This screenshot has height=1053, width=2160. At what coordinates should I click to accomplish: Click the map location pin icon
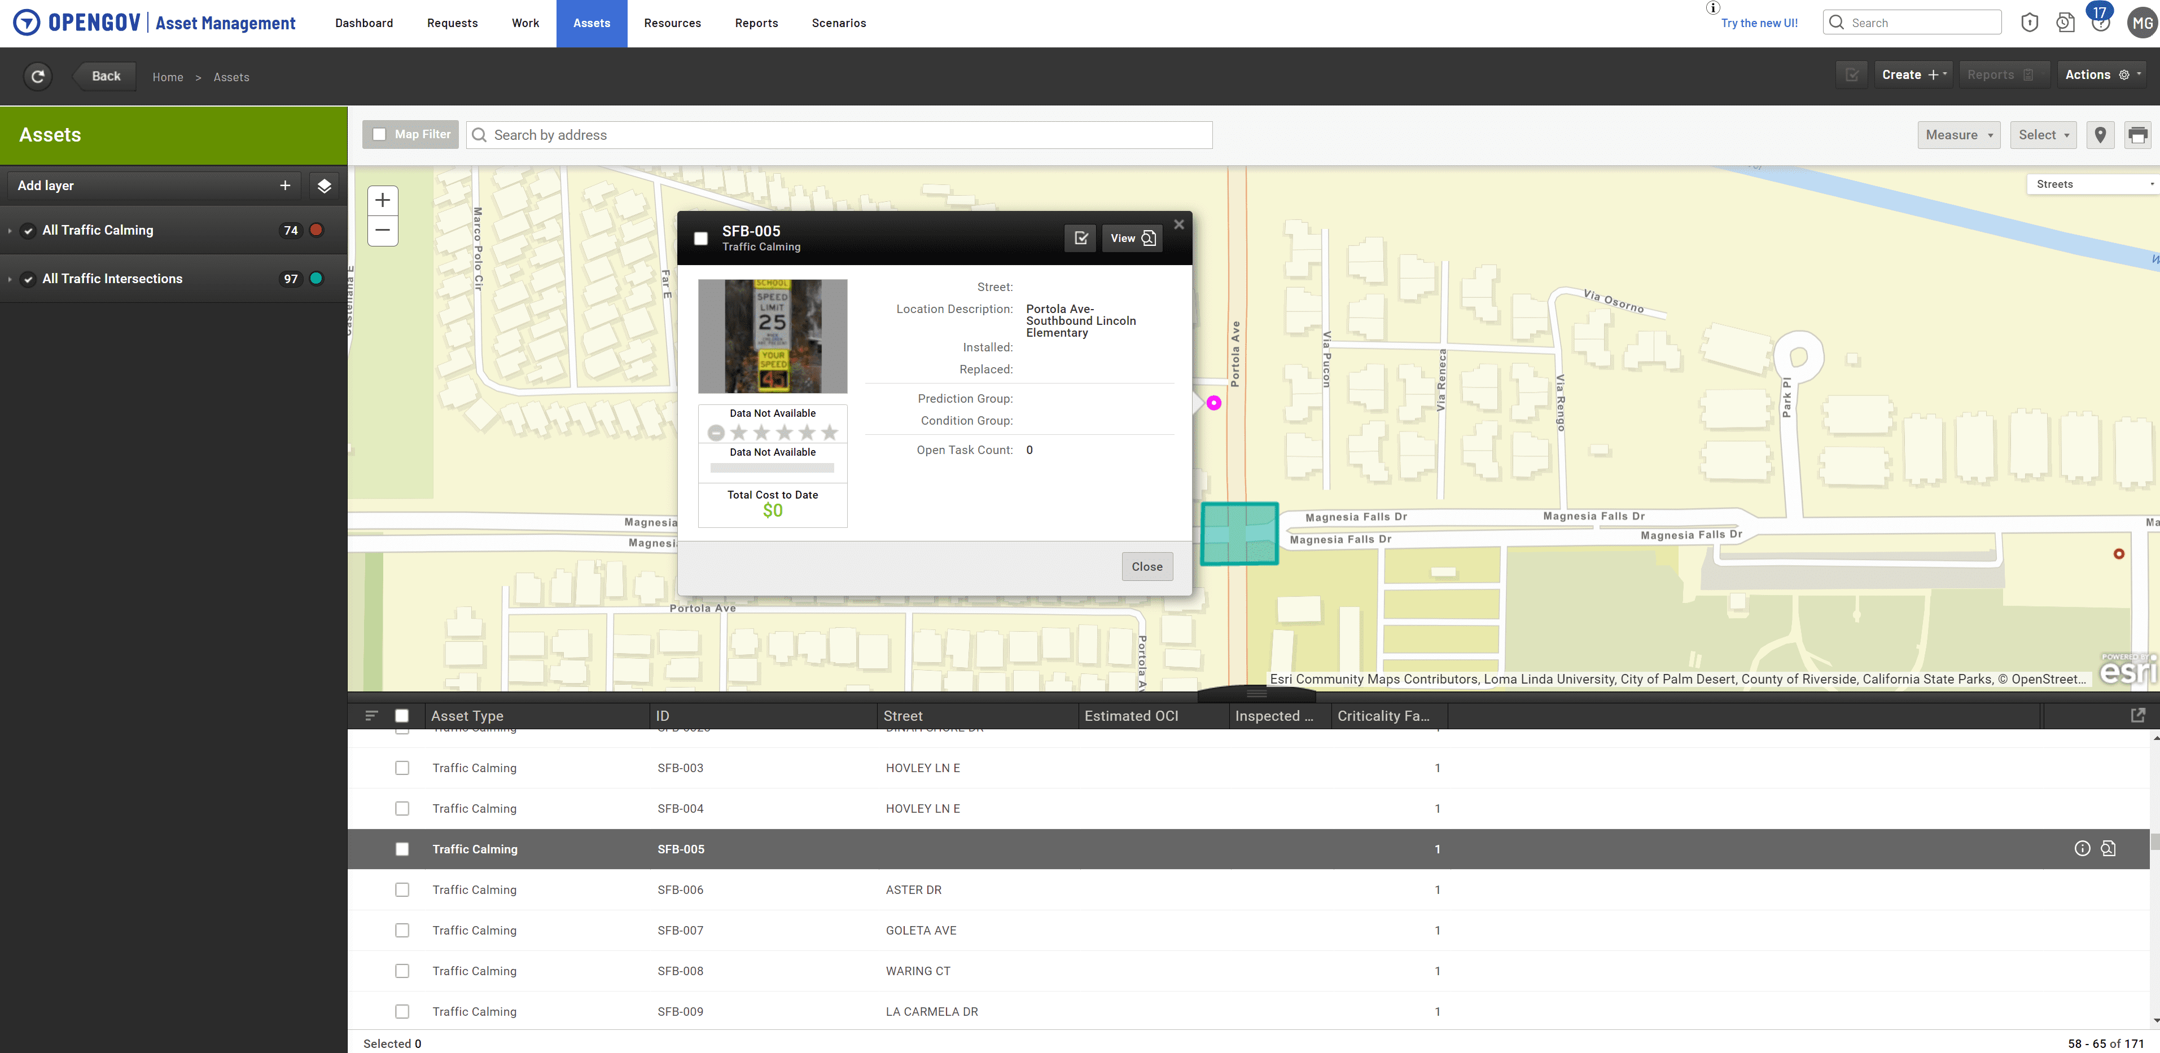(2101, 135)
